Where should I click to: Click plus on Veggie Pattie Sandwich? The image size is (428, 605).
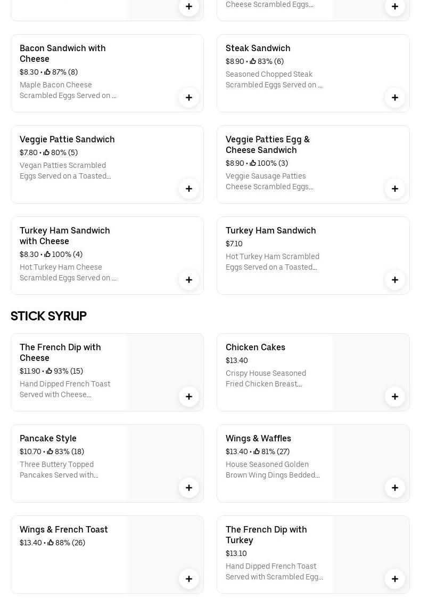[x=189, y=189]
